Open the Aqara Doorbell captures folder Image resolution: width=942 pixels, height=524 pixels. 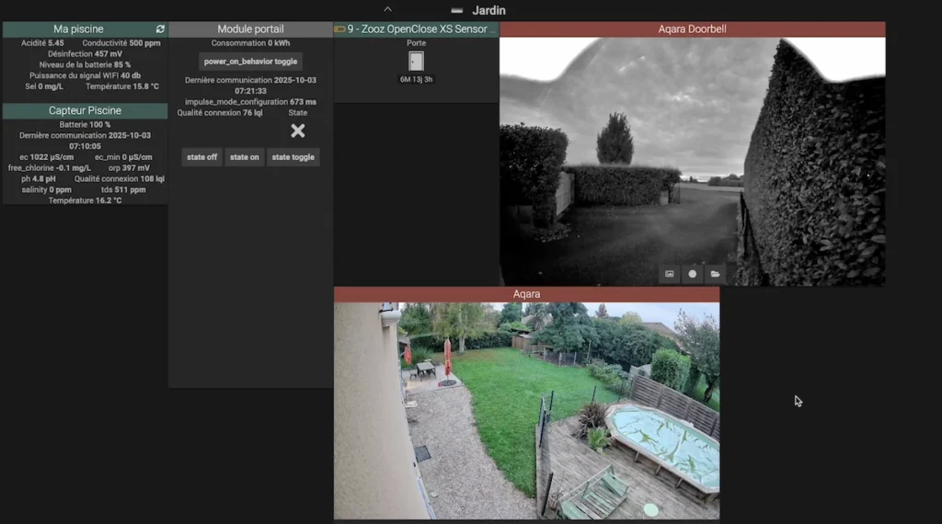[715, 274]
